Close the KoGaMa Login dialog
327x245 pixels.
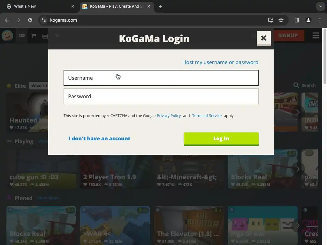263,38
